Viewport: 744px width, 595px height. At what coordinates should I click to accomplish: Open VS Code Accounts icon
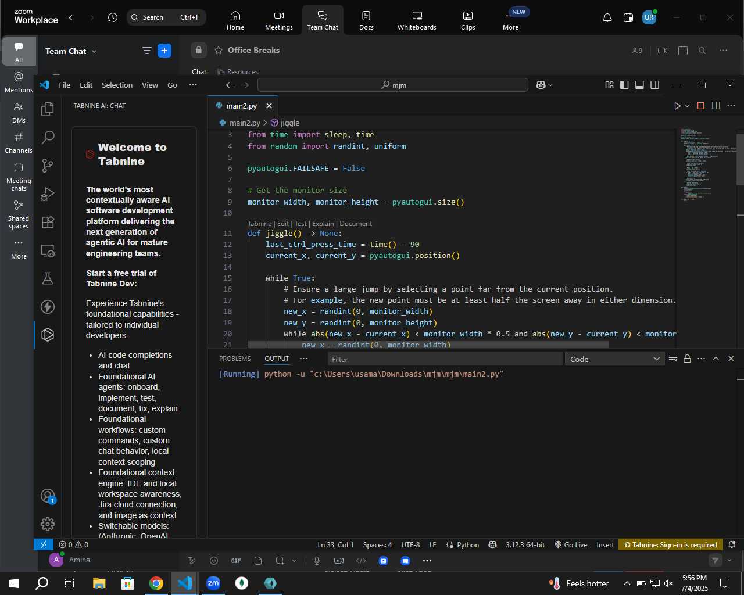pyautogui.click(x=48, y=496)
